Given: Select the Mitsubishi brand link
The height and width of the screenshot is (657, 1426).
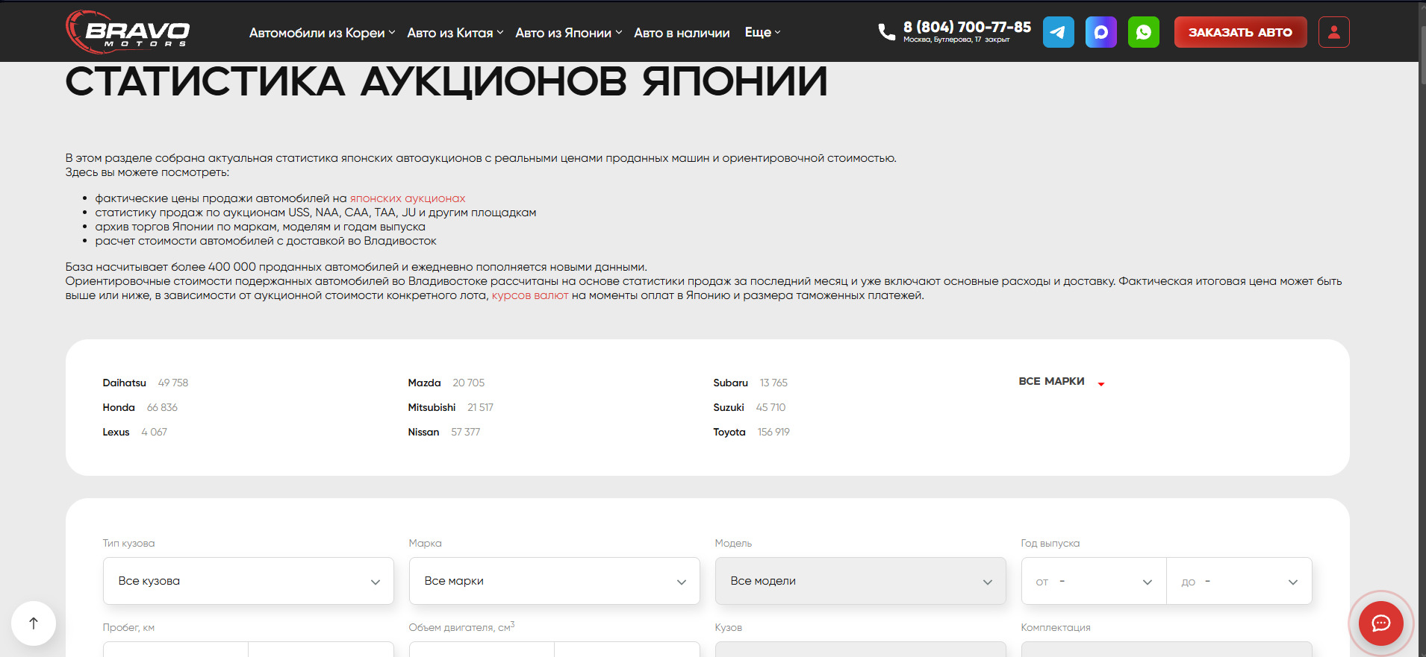Looking at the screenshot, I should point(432,407).
